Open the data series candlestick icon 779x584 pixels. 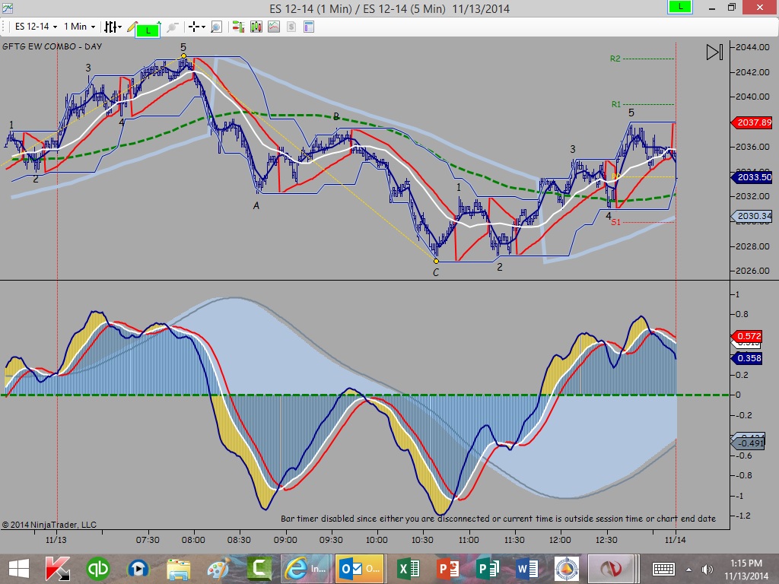point(256,27)
